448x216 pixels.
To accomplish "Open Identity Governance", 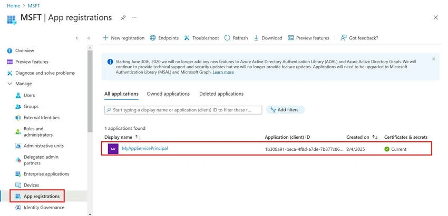I will point(44,208).
